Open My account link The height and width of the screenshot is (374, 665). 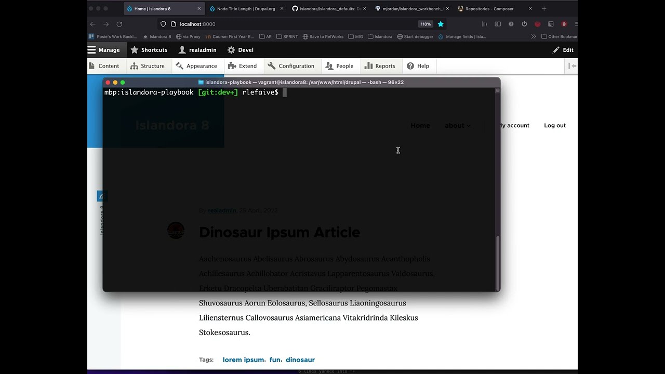[514, 125]
